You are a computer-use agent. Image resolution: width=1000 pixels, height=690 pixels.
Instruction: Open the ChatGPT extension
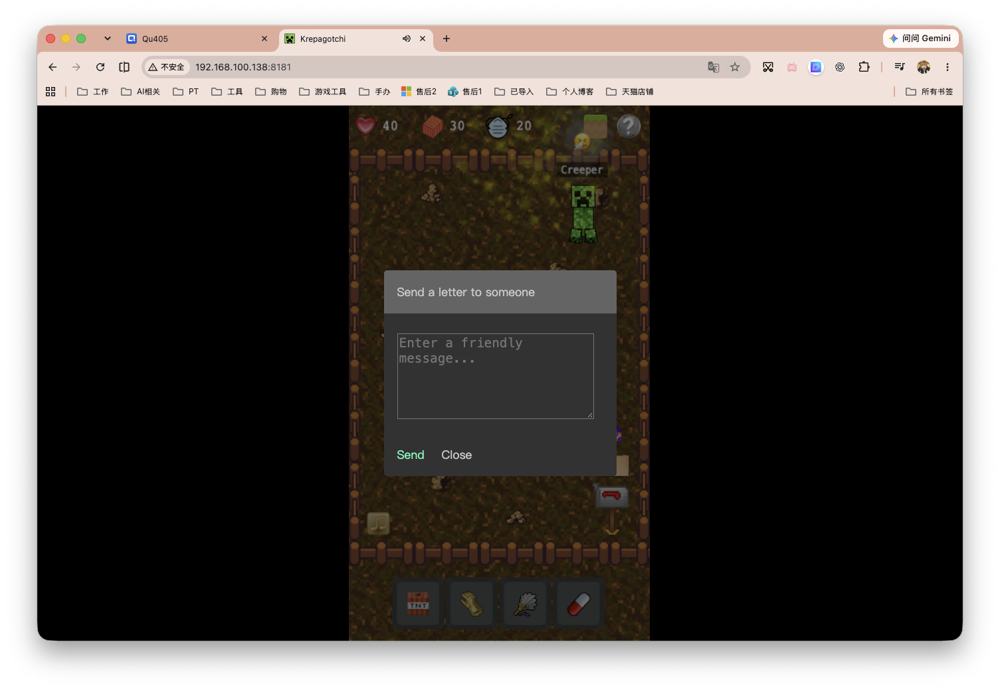840,67
